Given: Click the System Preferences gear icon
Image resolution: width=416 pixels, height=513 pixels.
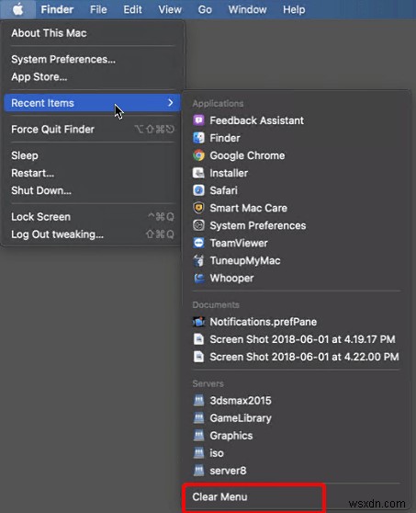Looking at the screenshot, I should coord(198,225).
